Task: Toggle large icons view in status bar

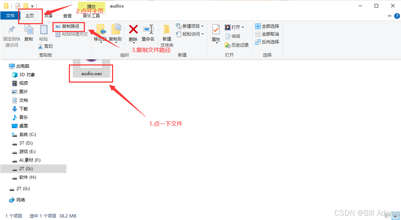Action: pyautogui.click(x=396, y=216)
